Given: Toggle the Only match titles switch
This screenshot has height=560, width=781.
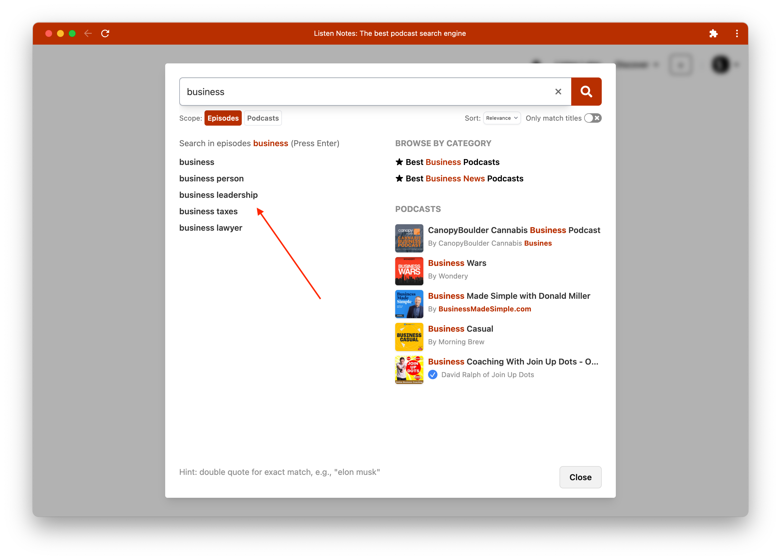Looking at the screenshot, I should pyautogui.click(x=592, y=118).
